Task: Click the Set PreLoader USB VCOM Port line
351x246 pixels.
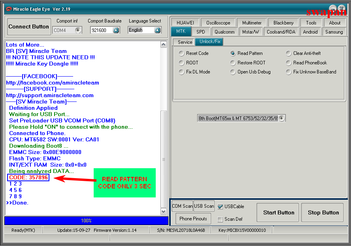Action: (x=62, y=120)
